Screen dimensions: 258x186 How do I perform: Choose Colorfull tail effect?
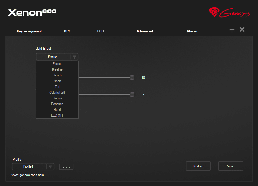(x=57, y=92)
